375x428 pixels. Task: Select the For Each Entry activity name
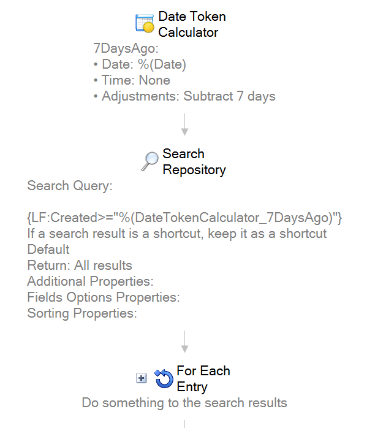tap(203, 378)
